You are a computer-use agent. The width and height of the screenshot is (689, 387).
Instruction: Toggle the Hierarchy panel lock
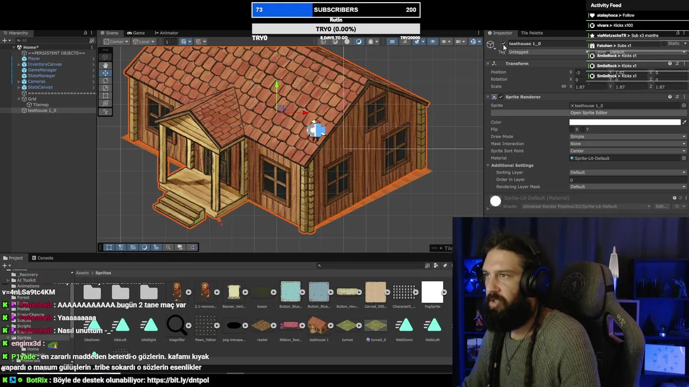85,33
